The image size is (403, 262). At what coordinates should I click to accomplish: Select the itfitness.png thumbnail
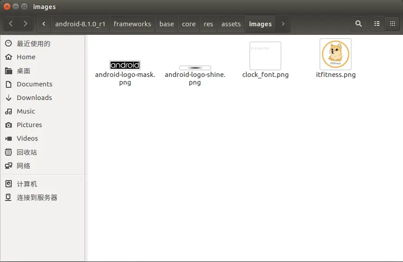[x=335, y=55]
